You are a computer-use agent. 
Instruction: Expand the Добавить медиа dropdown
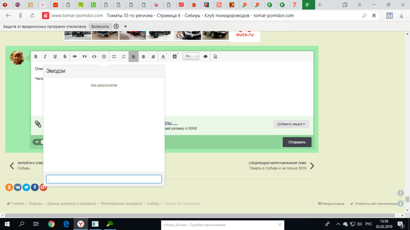click(x=291, y=124)
